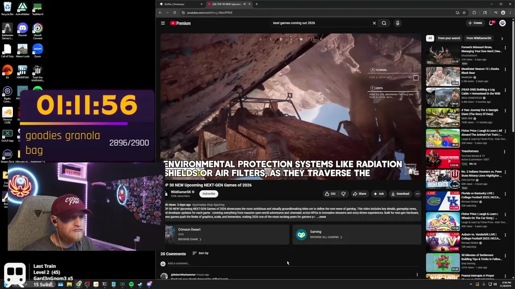Click the video player area
The image size is (515, 289).
coord(290,106)
